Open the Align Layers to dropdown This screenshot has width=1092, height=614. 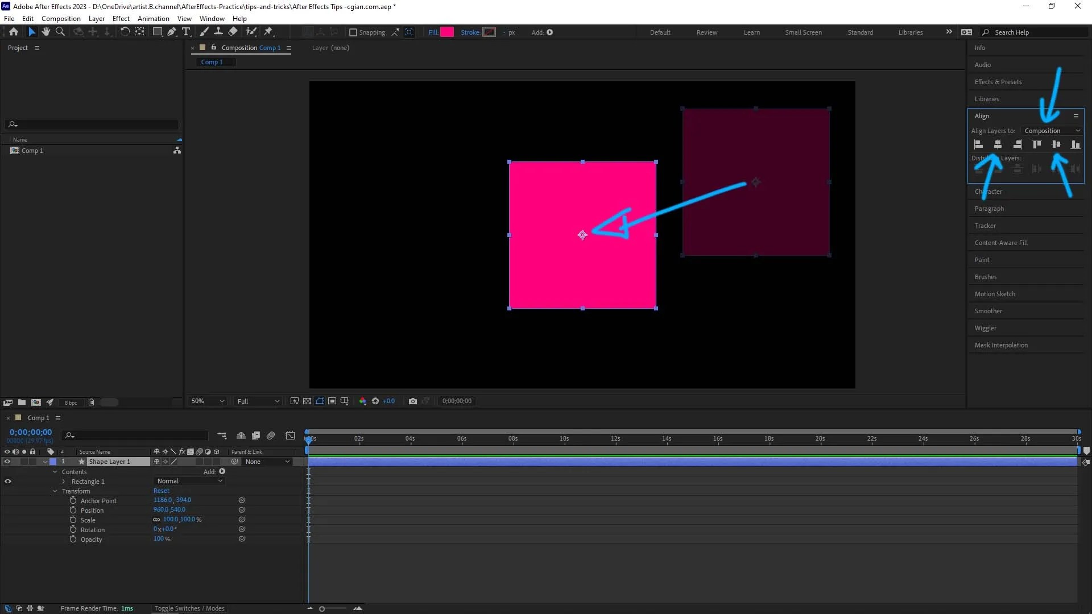pyautogui.click(x=1052, y=130)
